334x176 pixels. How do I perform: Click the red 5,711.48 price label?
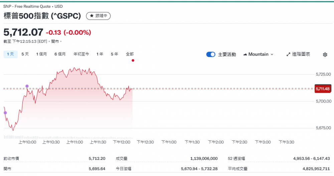click(322, 89)
